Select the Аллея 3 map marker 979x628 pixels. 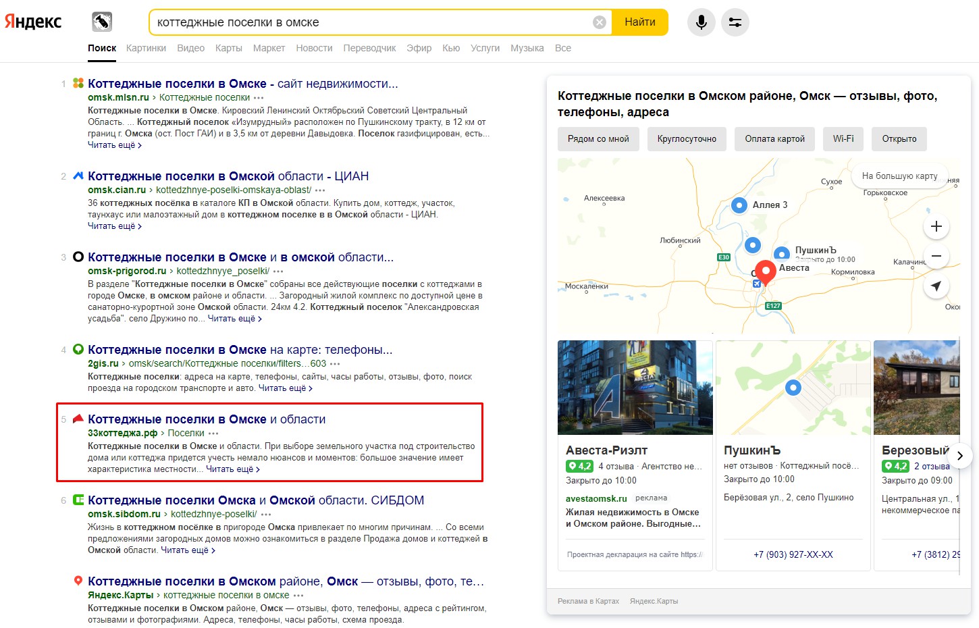coord(740,205)
